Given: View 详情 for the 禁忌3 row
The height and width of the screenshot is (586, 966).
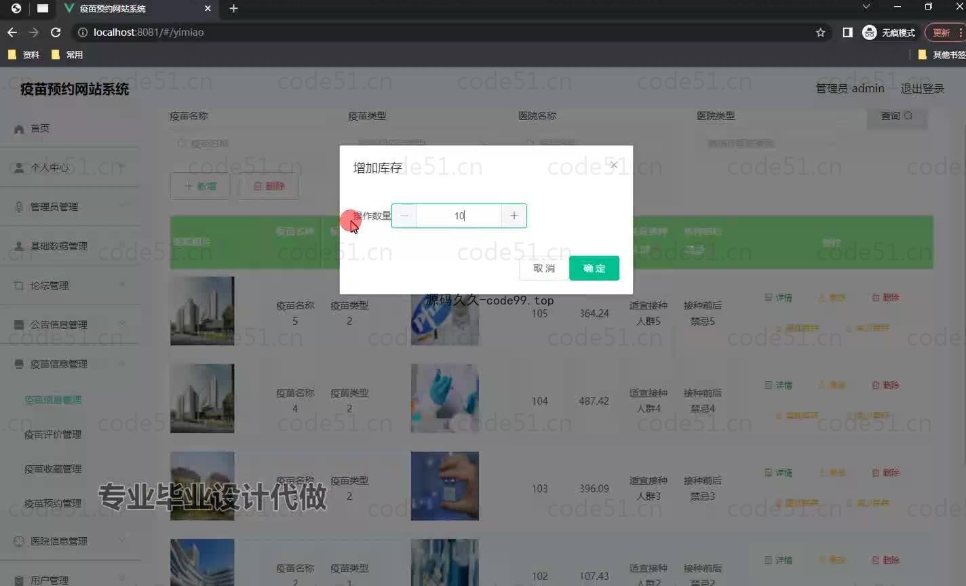Looking at the screenshot, I should tap(779, 472).
